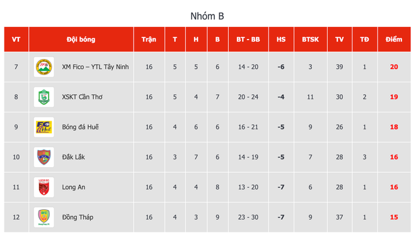Click the BT - BB column header
The width and height of the screenshot is (416, 240).
coord(248,40)
